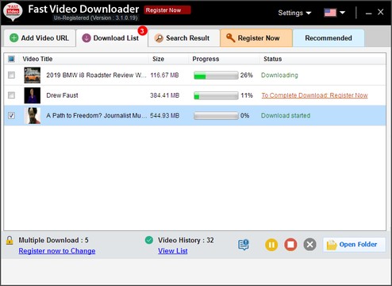The image size is (392, 286).
Task: Click the red Register Now button in title bar
Action: (167, 10)
